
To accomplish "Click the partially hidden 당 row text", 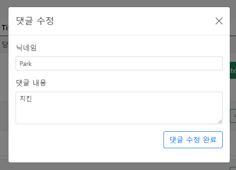I will (x=5, y=45).
